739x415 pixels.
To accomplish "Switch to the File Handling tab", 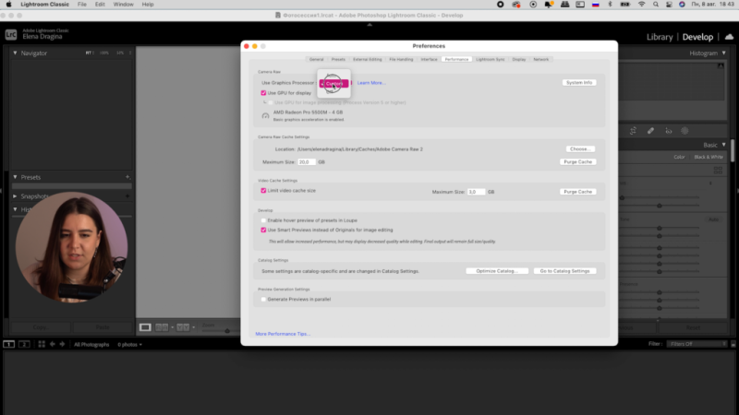I will pos(401,59).
